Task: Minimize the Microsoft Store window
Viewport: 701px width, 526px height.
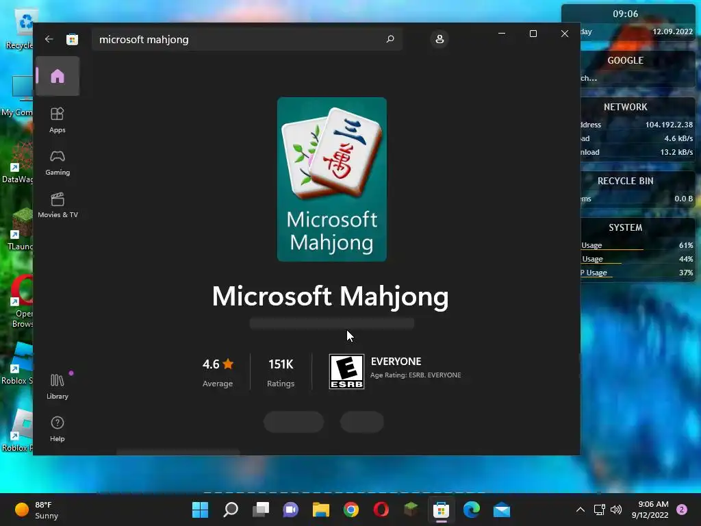Action: (502, 34)
